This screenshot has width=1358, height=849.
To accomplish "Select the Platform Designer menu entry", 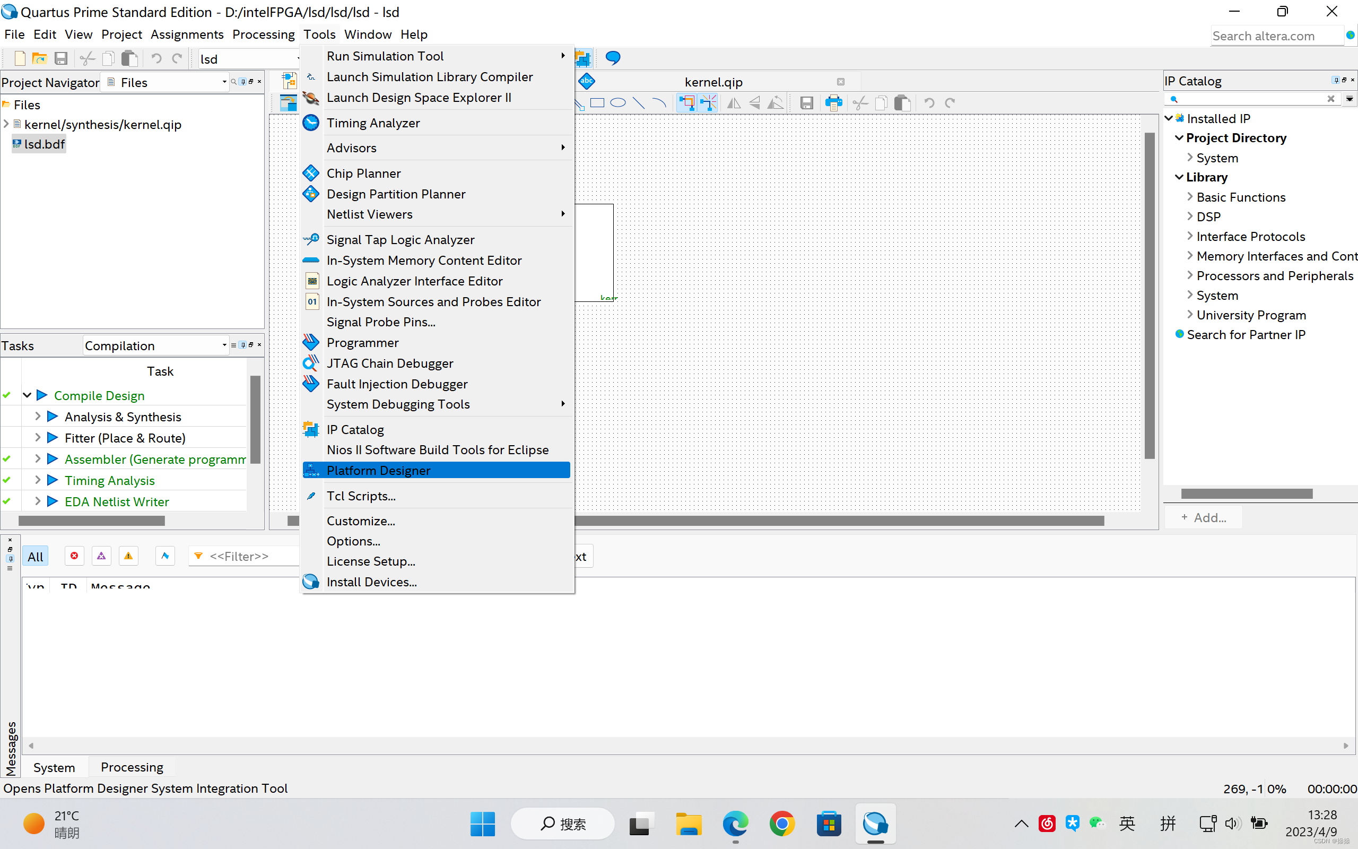I will tap(378, 471).
